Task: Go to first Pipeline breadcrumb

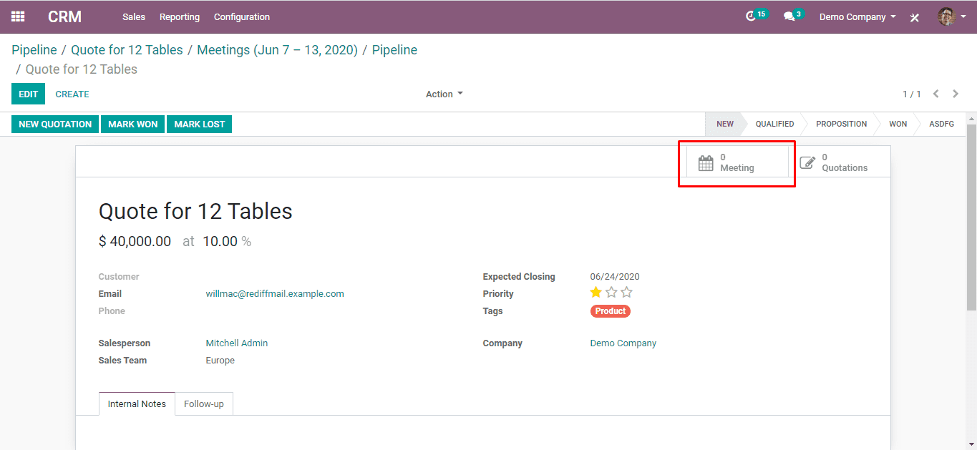Action: 34,50
